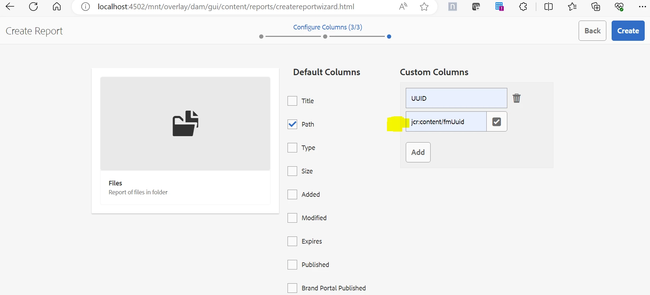Add this page to favorites (star icon)
This screenshot has width=650, height=295.
424,6
